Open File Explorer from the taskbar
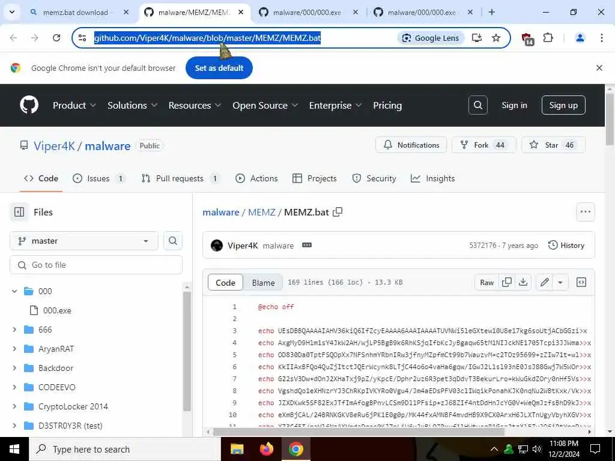This screenshot has width=615, height=461. pos(237,449)
